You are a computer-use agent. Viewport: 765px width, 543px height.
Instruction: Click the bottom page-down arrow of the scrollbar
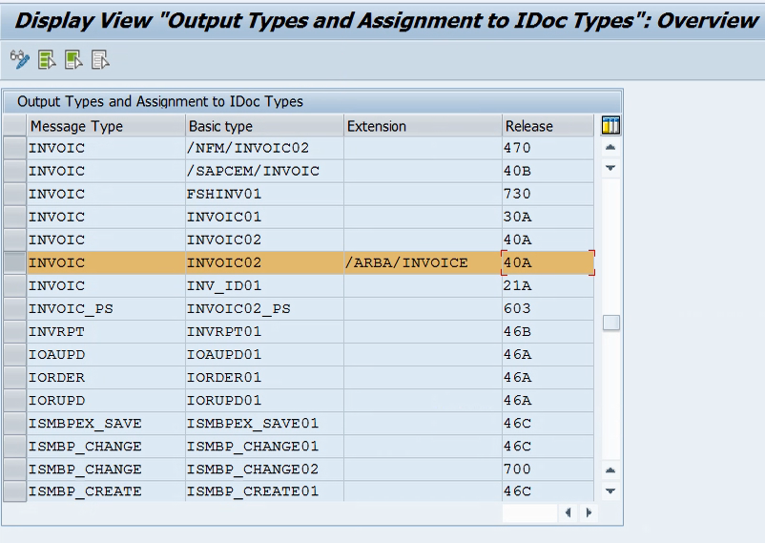(x=610, y=491)
